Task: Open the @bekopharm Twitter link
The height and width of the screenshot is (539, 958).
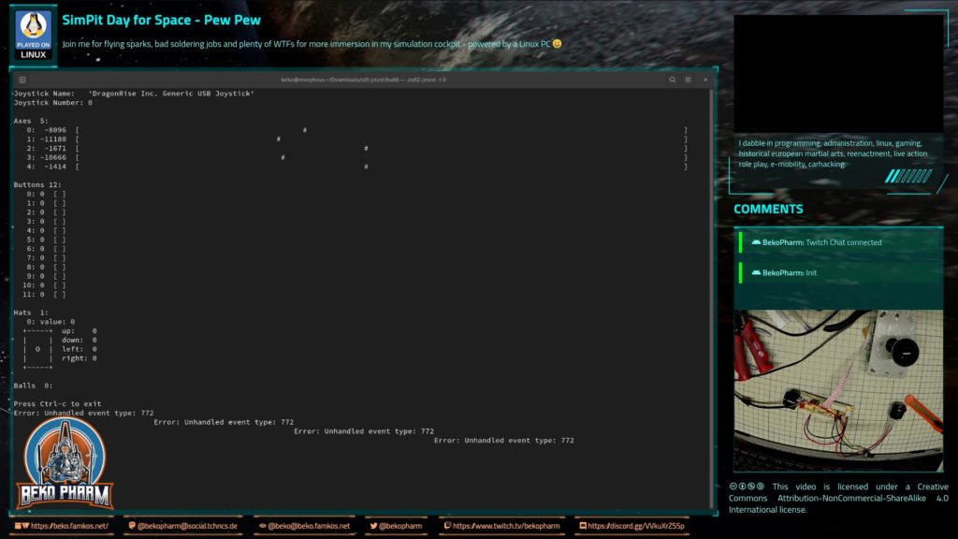Action: click(x=396, y=526)
